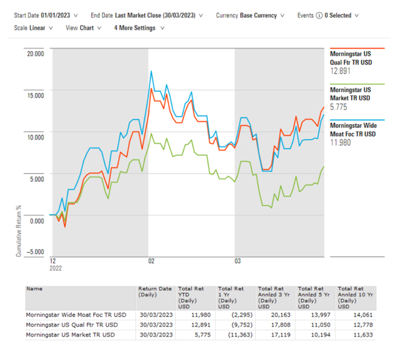Open the Events 0 Selected dropdown
This screenshot has height=352, width=398.
(340, 16)
